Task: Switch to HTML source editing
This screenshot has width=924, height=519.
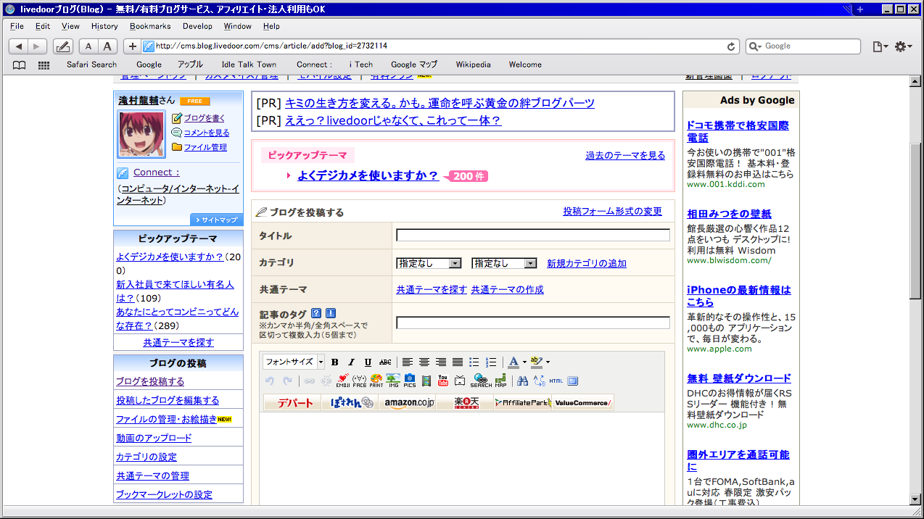Action: 556,381
